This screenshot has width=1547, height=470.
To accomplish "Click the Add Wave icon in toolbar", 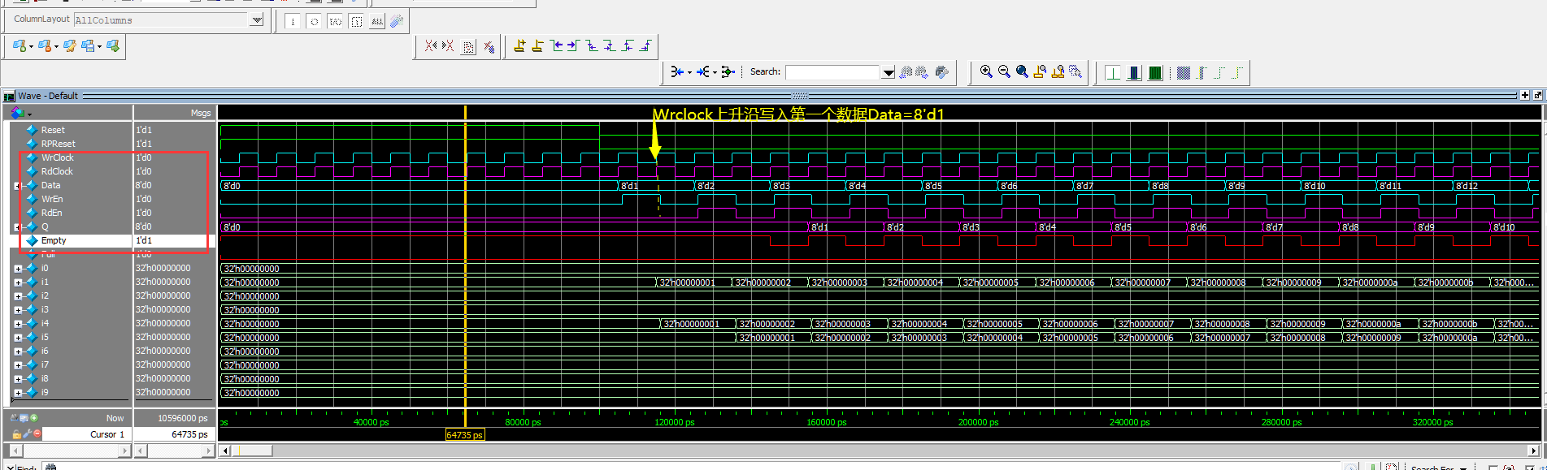I will pos(20,46).
